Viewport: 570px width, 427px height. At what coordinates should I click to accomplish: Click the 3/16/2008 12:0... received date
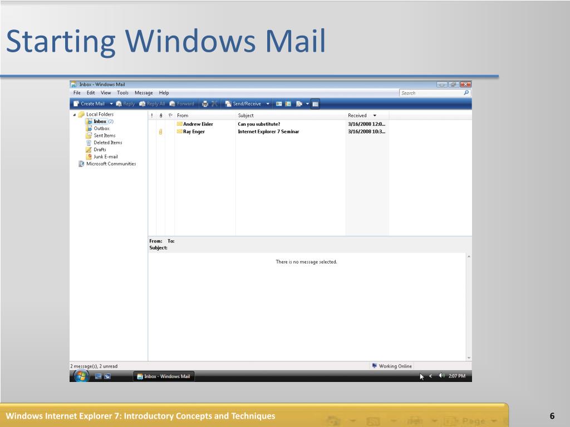[366, 124]
